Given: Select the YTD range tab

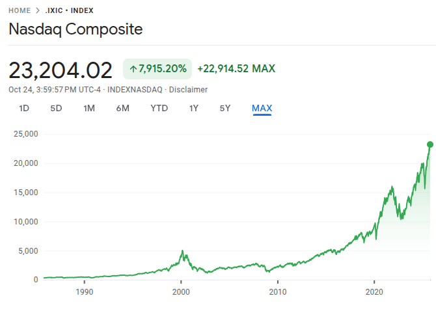Looking at the screenshot, I should click(x=159, y=108).
